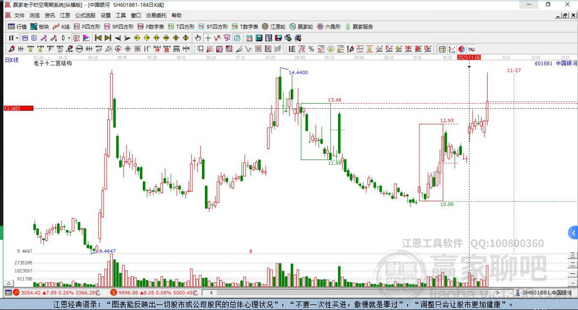Click the percent % tool icon
The image size is (578, 310).
[312, 49]
